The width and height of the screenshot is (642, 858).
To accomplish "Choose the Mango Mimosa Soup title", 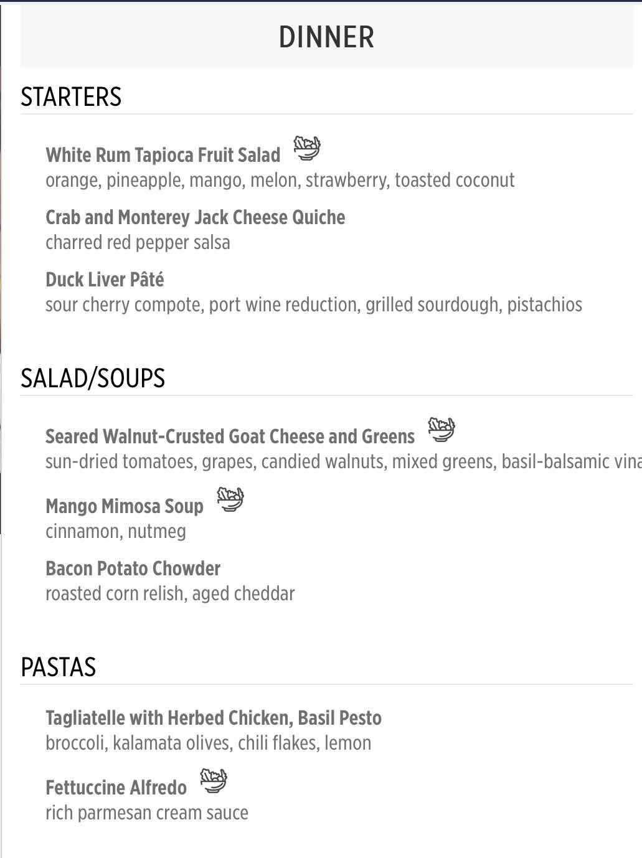I will [125, 506].
